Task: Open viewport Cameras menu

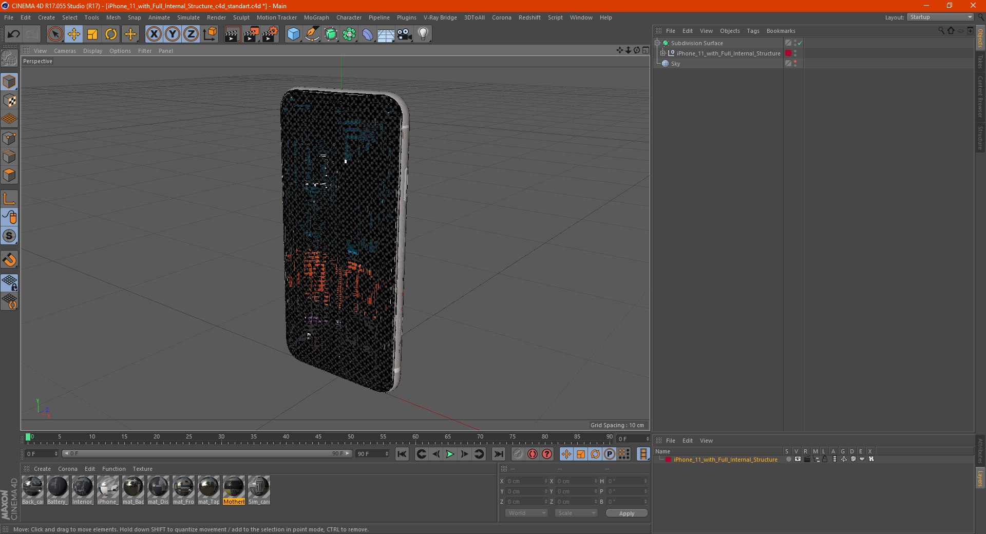Action: [65, 51]
